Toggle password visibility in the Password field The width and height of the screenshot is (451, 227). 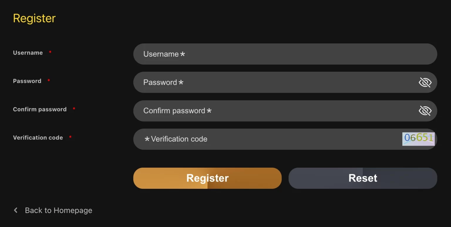(425, 83)
